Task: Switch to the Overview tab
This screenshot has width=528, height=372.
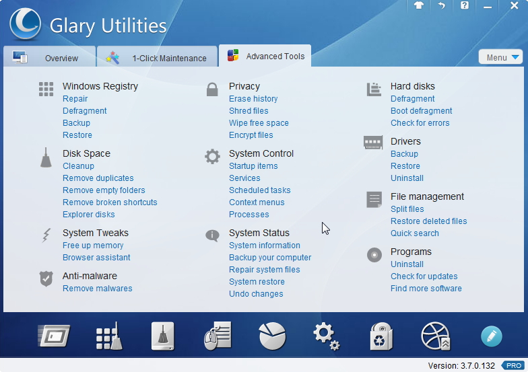Action: click(x=50, y=57)
